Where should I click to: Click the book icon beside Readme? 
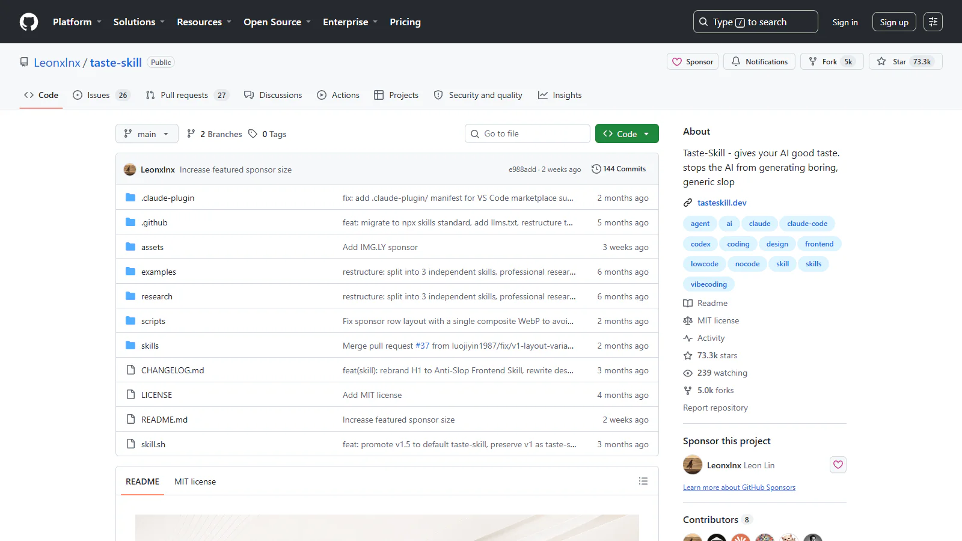688,303
